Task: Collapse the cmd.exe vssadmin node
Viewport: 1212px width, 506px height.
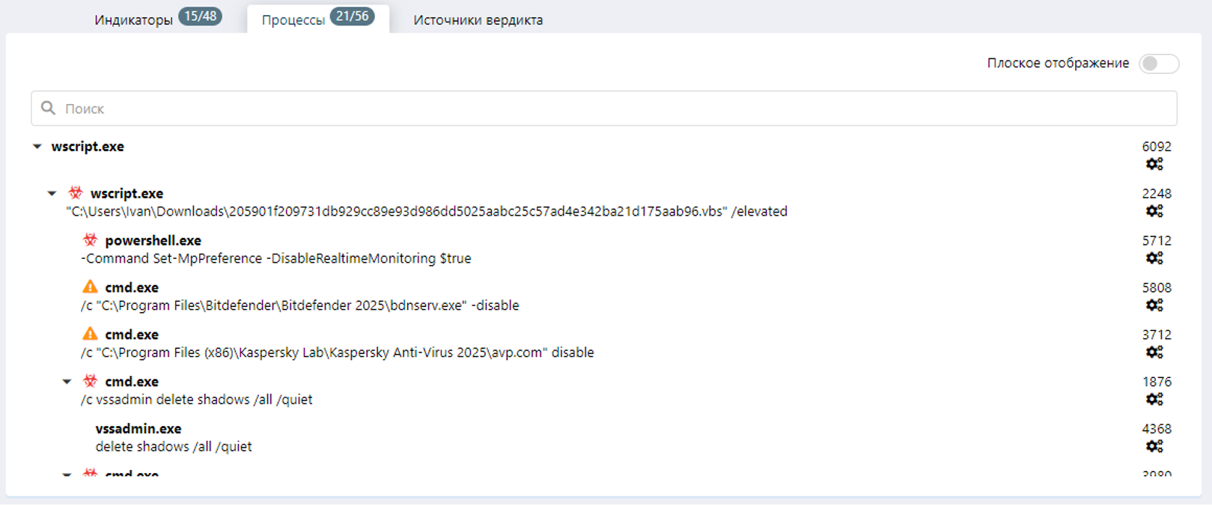Action: point(67,382)
